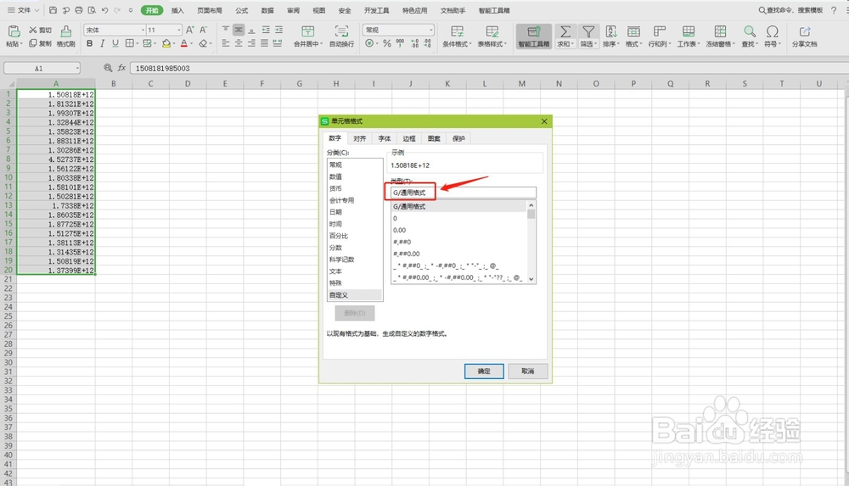
Task: Open the Border (边框) tab in the dialog
Action: click(409, 138)
